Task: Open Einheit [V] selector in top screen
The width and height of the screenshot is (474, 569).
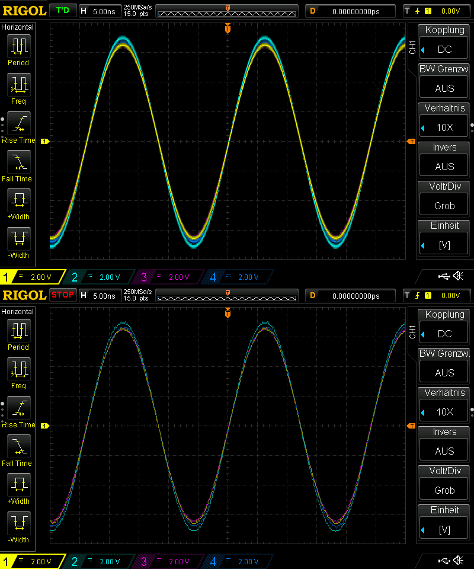Action: [444, 238]
